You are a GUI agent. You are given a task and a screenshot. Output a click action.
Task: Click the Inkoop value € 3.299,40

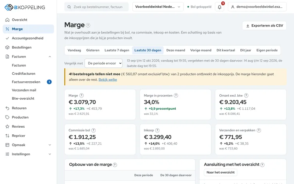(x=158, y=137)
